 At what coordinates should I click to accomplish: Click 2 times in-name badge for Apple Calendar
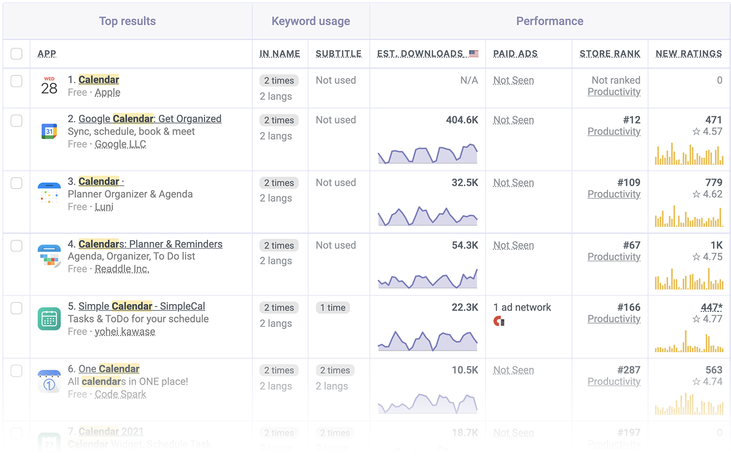tap(279, 81)
